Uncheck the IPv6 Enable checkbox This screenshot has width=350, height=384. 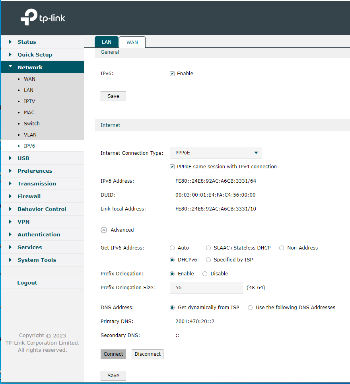tap(172, 73)
